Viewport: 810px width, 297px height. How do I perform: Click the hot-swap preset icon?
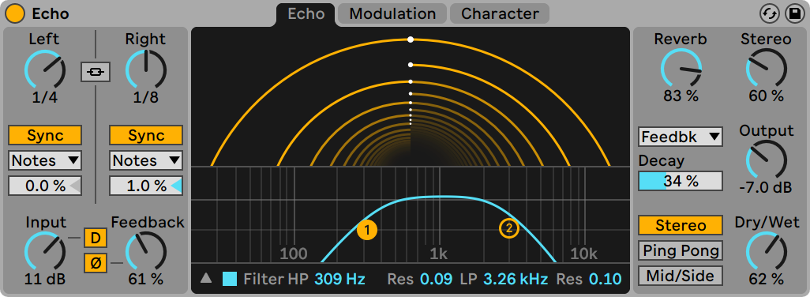769,14
